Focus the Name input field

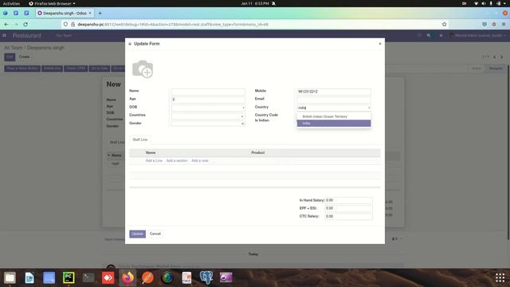[208, 92]
